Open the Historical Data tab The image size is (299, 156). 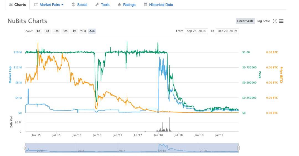158,5
